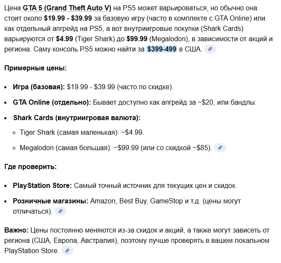Click the "Где проверить:" heading
Viewport: 281px width, 263px height.
(30, 166)
